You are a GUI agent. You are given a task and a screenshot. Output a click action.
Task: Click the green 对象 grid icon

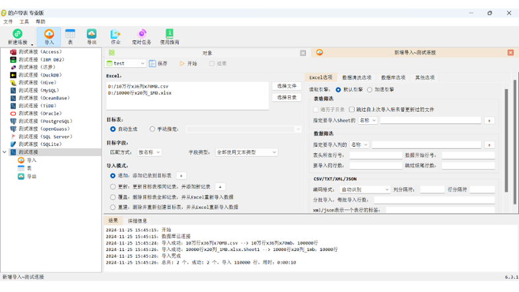tap(112, 53)
